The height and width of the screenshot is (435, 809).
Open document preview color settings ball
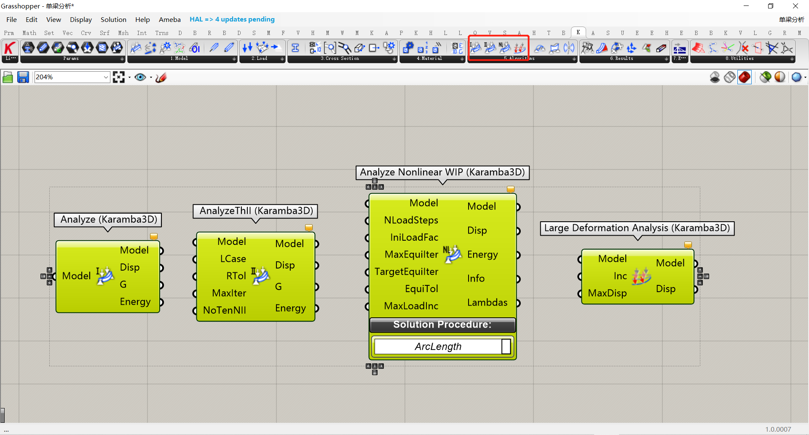click(x=780, y=77)
